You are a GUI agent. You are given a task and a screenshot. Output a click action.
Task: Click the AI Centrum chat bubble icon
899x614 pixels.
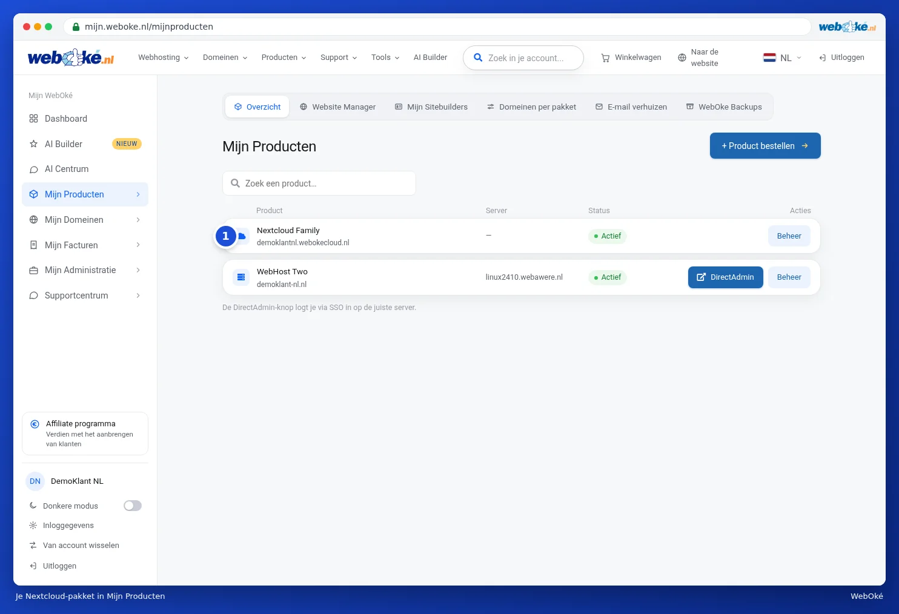[34, 170]
